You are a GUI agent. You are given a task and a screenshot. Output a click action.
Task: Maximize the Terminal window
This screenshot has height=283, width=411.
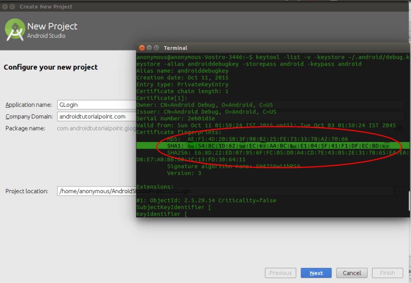(157, 48)
